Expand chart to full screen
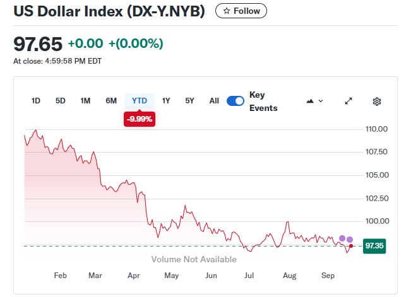 coord(349,101)
